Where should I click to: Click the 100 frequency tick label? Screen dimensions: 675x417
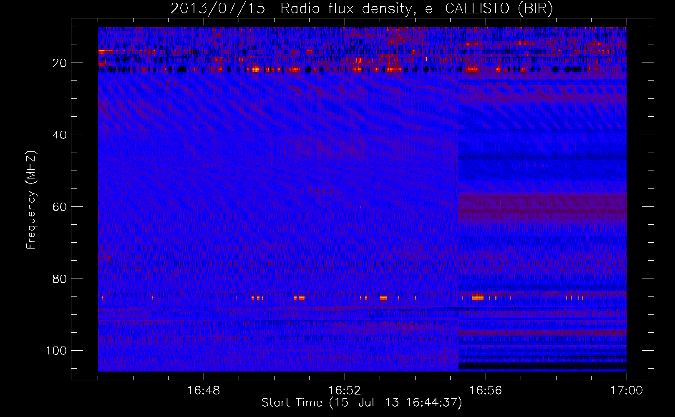[56, 351]
